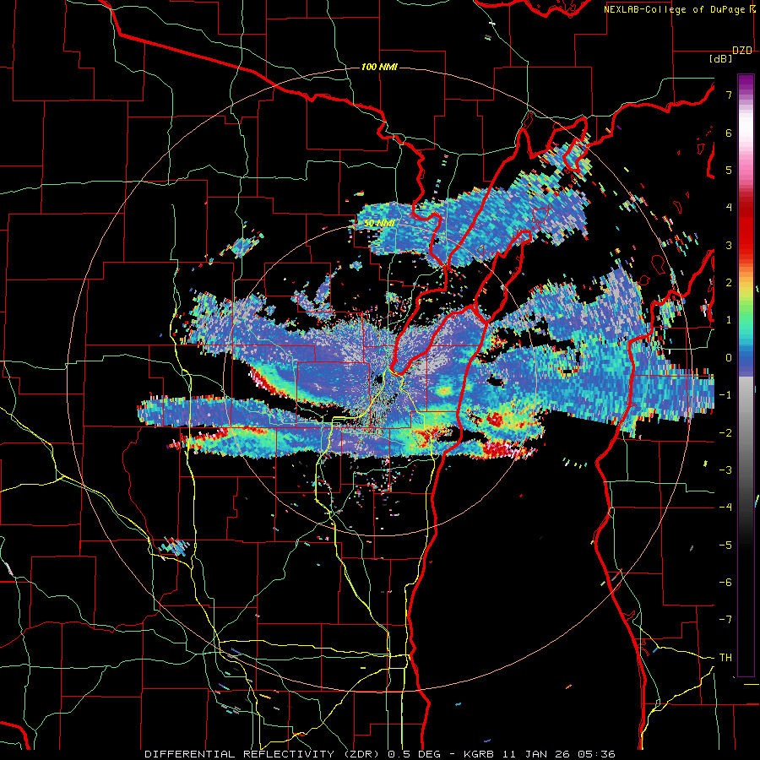Click the -1 dB scale label
Viewport: 760px width, 760px height.
coord(725,395)
